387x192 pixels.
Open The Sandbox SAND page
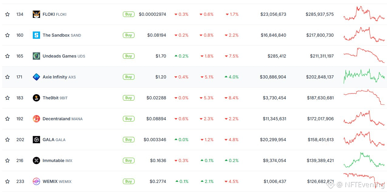pyautogui.click(x=62, y=35)
